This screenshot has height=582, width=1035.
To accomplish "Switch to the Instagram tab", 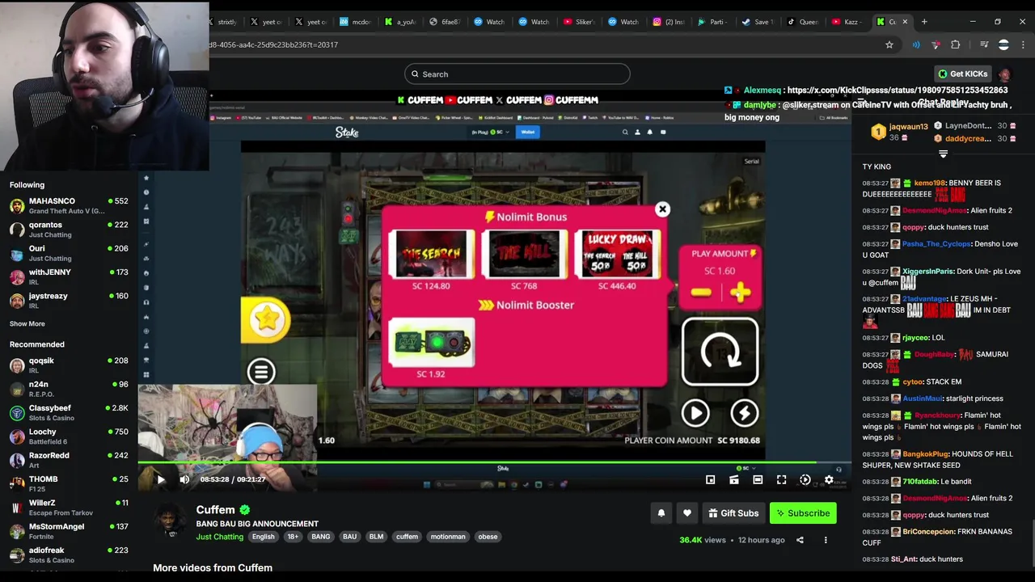I will point(670,22).
